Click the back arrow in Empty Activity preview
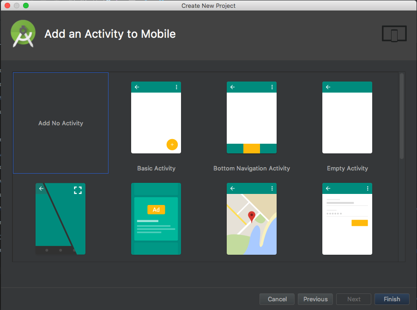The width and height of the screenshot is (417, 310). [328, 87]
